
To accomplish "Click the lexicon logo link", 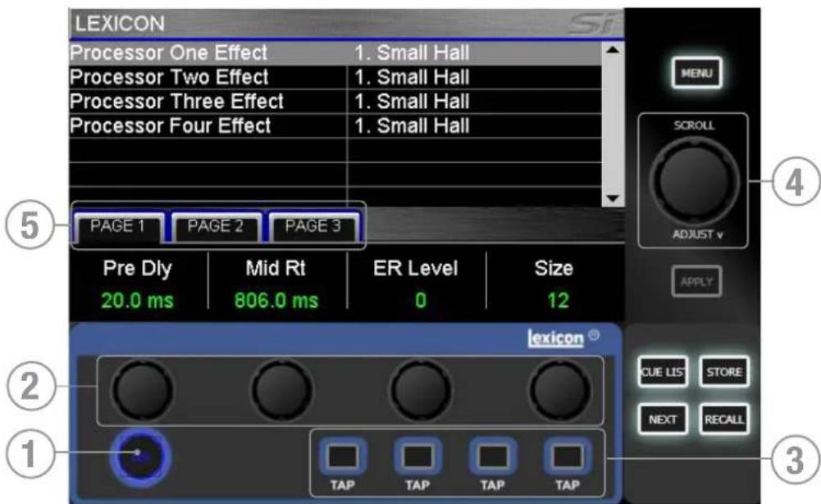I will [555, 338].
